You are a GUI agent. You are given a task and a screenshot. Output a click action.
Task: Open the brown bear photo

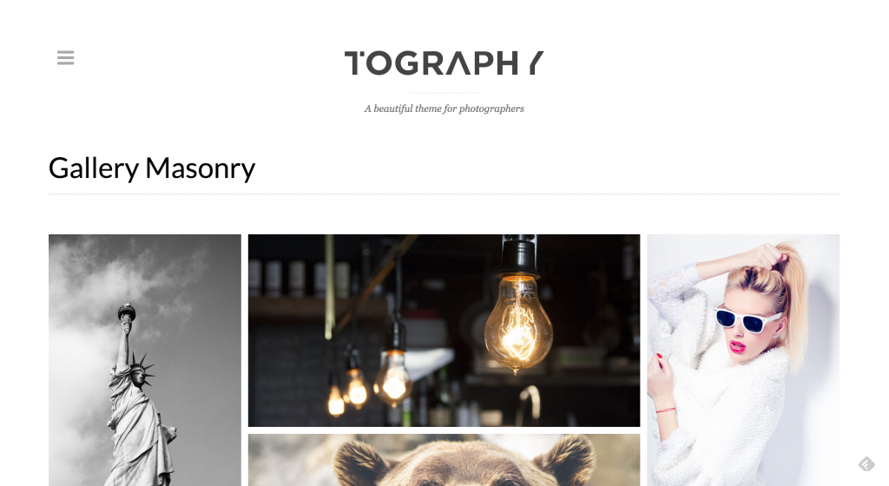point(444,460)
